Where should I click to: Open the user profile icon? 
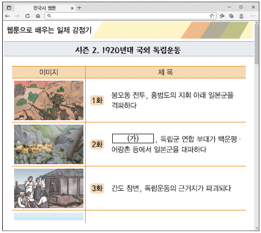[x=241, y=16]
